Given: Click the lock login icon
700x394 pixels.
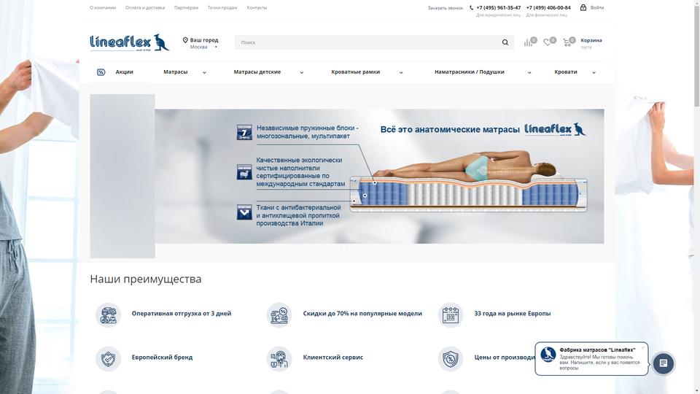Looking at the screenshot, I should [583, 7].
